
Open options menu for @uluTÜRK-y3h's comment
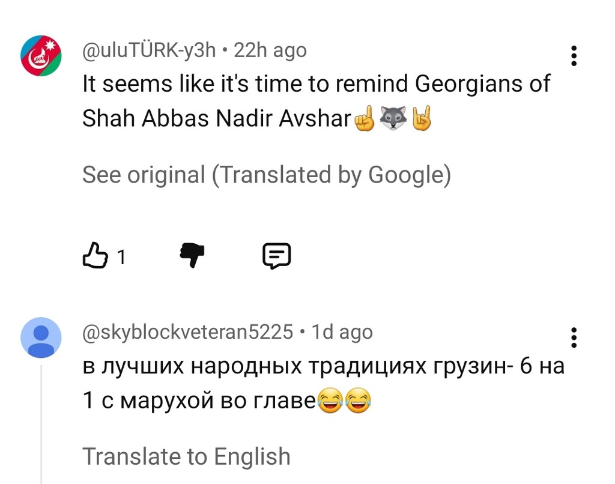click(x=574, y=55)
